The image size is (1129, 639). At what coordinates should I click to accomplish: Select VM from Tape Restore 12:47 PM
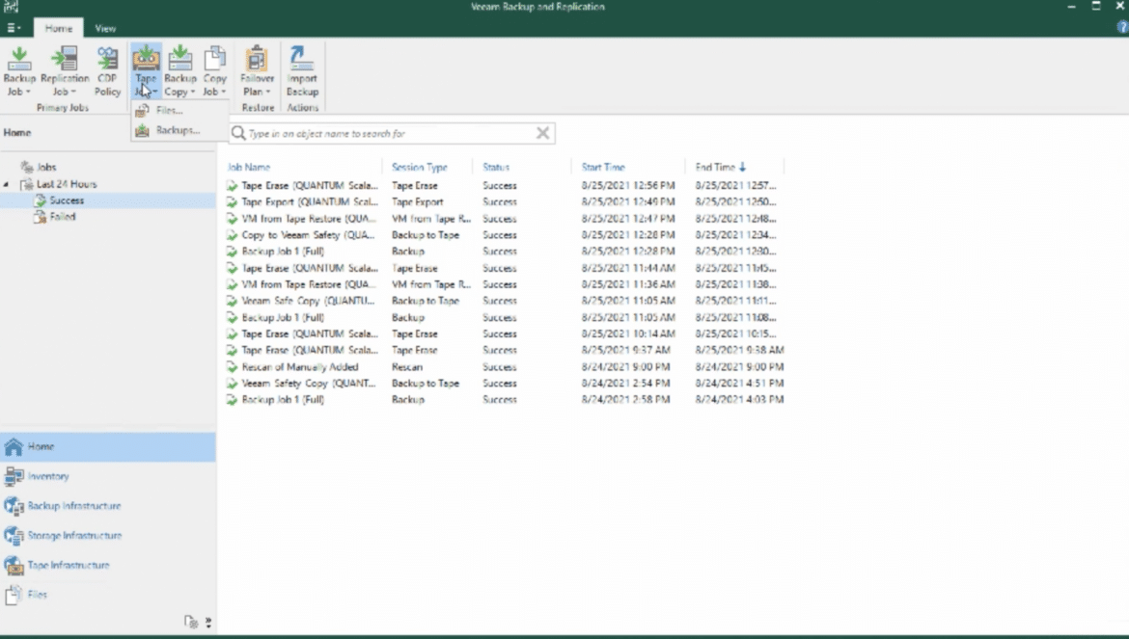click(505, 219)
